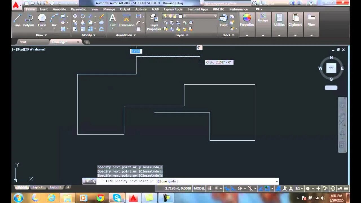
Task: Click the search keyword input field
Action: click(227, 3)
